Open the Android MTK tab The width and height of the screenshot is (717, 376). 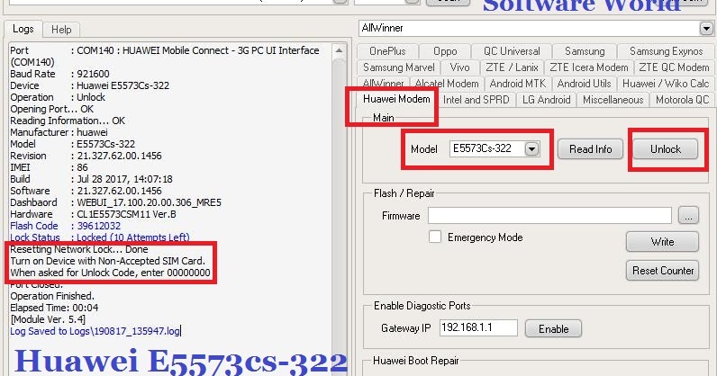[x=518, y=84]
